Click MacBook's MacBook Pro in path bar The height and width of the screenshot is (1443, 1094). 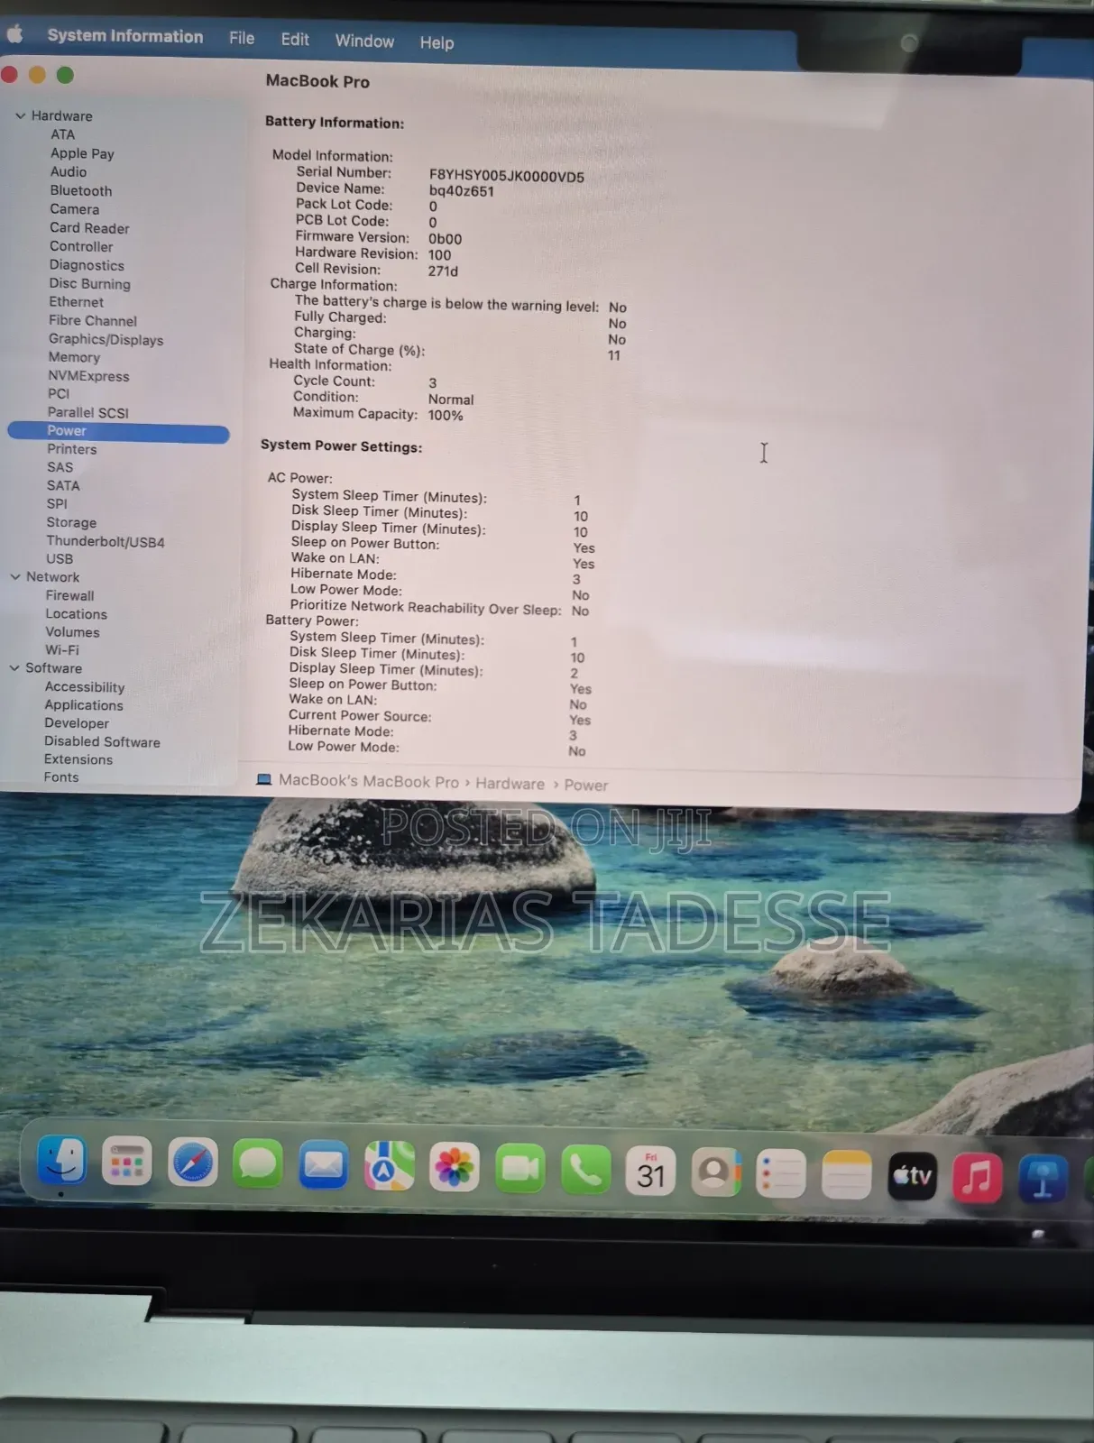pyautogui.click(x=368, y=781)
